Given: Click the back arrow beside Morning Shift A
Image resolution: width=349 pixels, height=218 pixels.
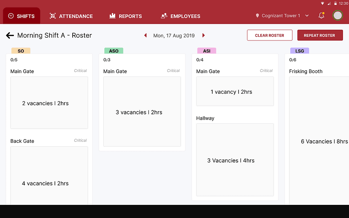Looking at the screenshot, I should [10, 35].
